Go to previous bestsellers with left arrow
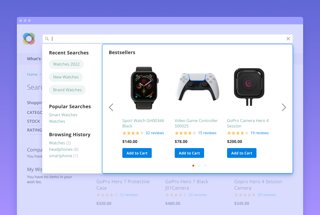 111,107
